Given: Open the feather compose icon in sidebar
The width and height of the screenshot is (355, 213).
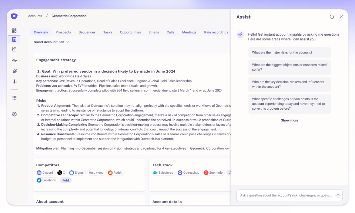Looking at the screenshot, I should [14, 71].
